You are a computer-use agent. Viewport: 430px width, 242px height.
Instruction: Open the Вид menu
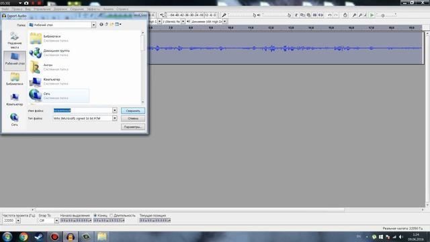(x=28, y=9)
